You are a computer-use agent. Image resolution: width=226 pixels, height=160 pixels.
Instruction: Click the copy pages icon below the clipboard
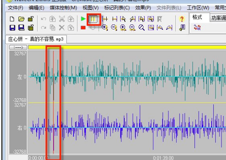(52, 28)
